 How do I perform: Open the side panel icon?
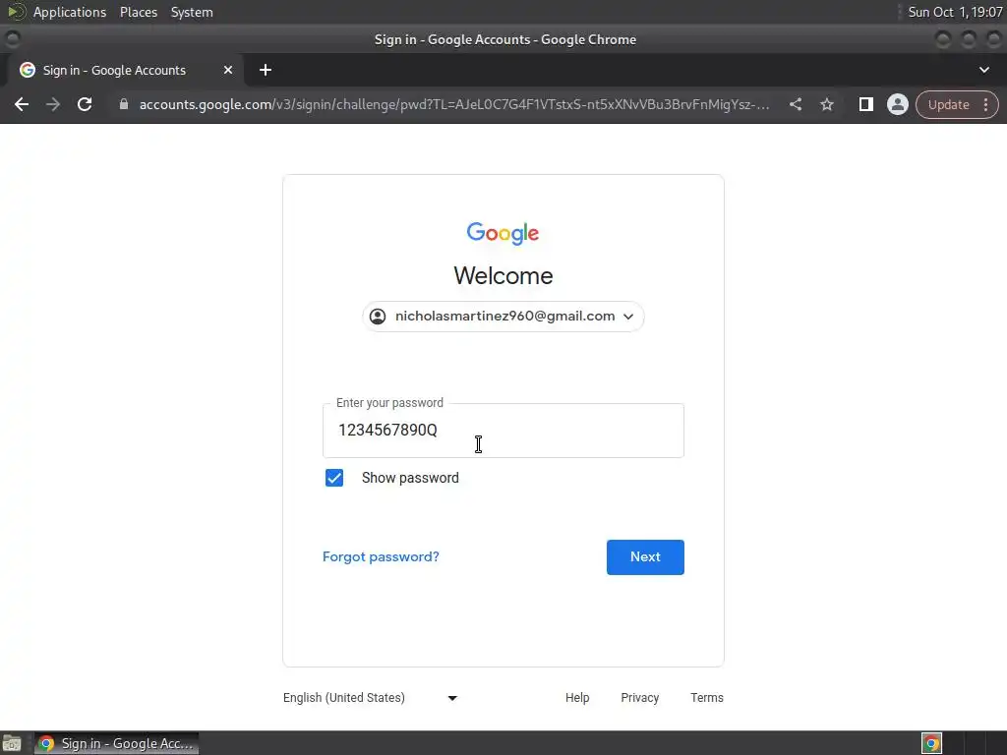865,104
